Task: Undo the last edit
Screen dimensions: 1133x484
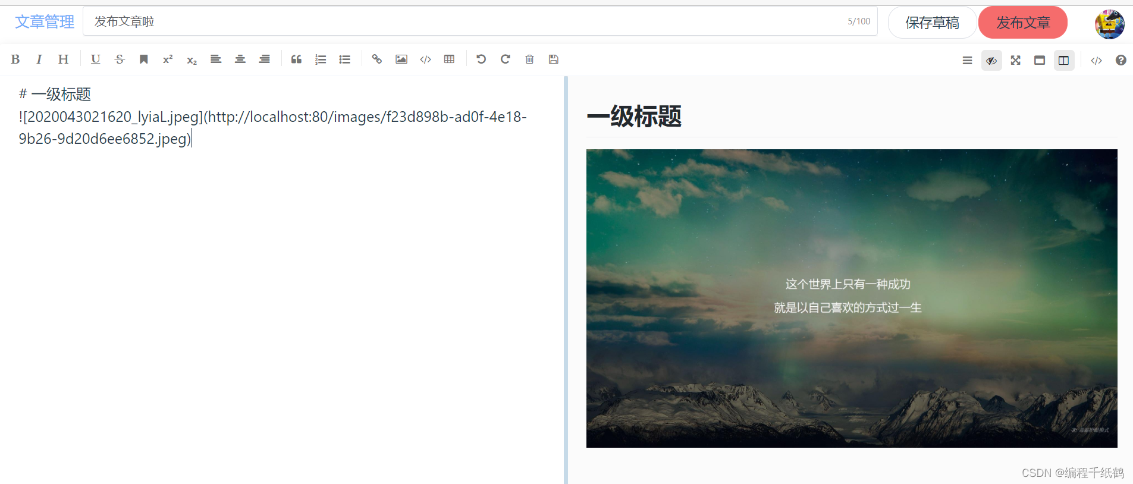Action: [481, 59]
